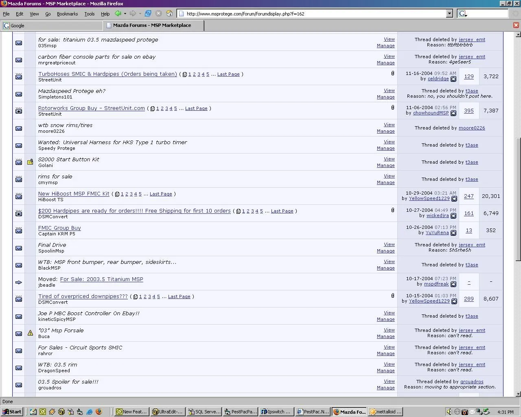Image resolution: width=521 pixels, height=417 pixels.
Task: Click go-to-last-post icon beside YuYuRena
Action: click(x=453, y=233)
